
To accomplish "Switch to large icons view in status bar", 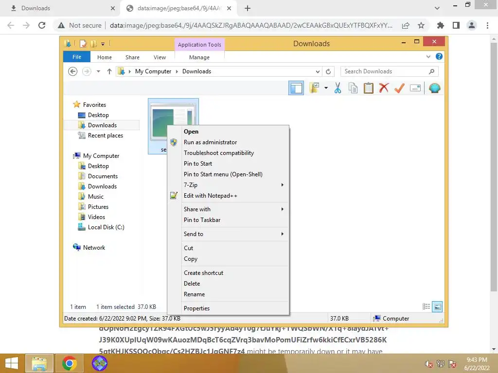I will click(437, 306).
